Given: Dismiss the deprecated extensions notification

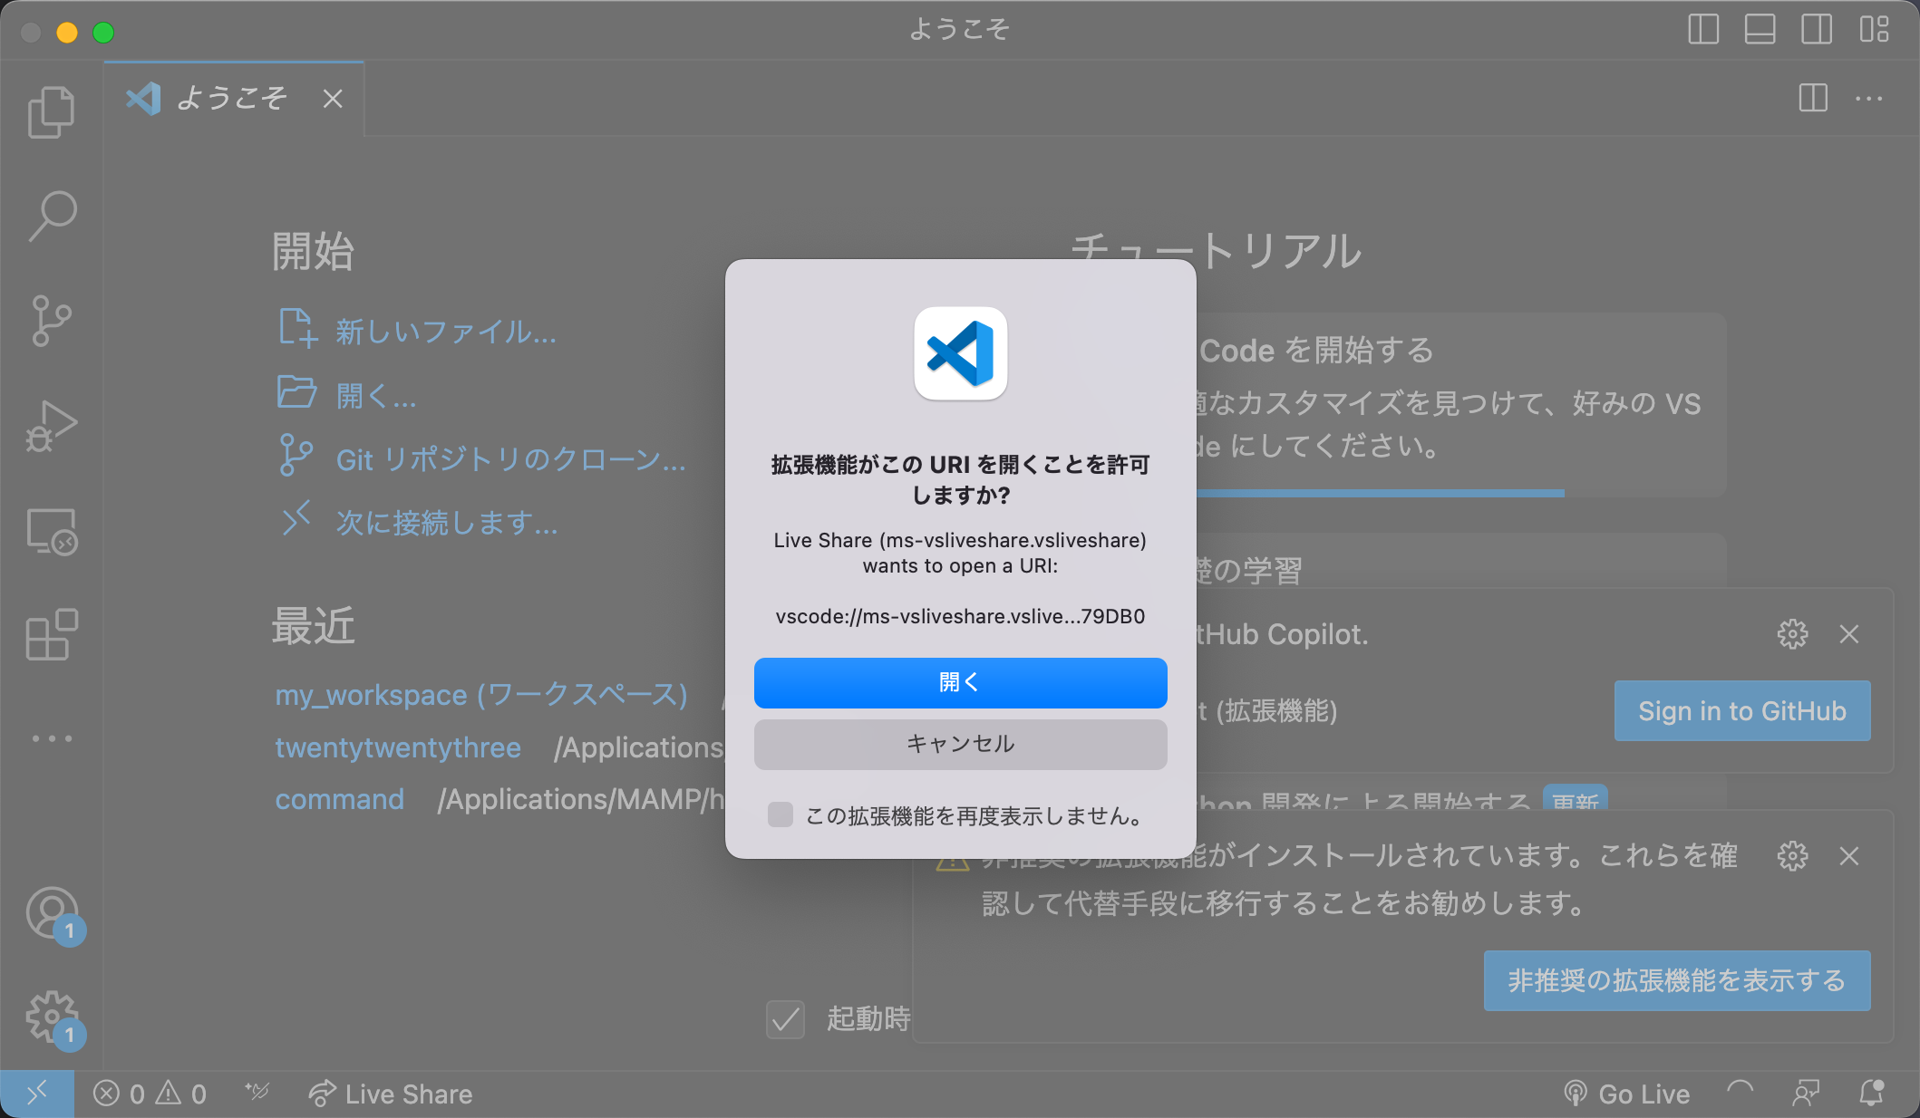Looking at the screenshot, I should tap(1849, 855).
